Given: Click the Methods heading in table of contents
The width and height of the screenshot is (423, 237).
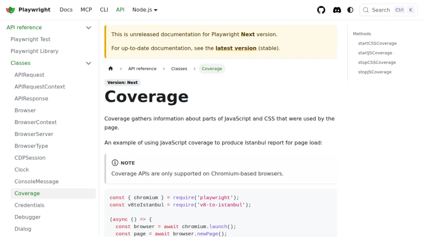Looking at the screenshot, I should pyautogui.click(x=362, y=34).
